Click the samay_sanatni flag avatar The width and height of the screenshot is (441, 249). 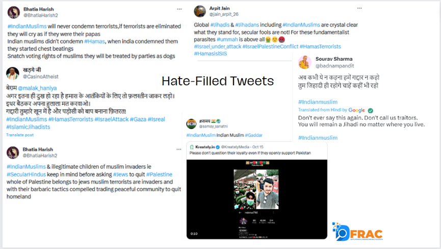click(191, 124)
